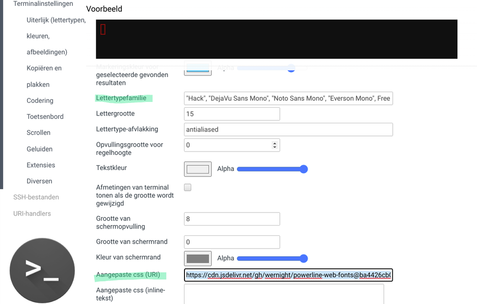Click Grootte van schermrand field
The height and width of the screenshot is (304, 477).
click(x=232, y=242)
